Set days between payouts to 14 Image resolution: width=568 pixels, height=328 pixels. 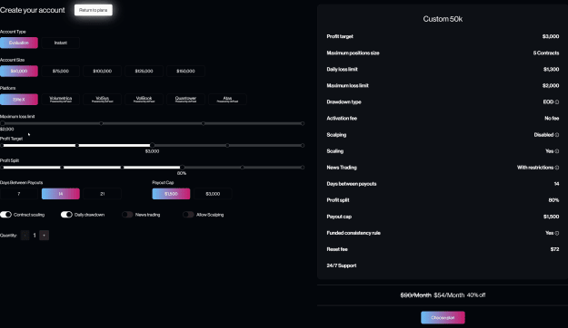coord(61,194)
